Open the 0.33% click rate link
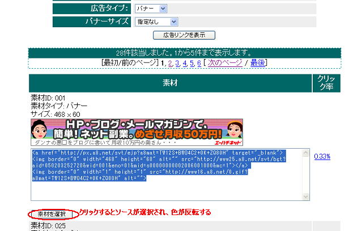 pyautogui.click(x=322, y=157)
